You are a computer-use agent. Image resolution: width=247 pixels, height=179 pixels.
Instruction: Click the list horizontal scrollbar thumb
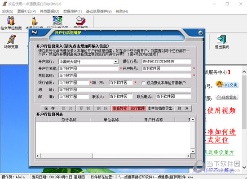66,156
